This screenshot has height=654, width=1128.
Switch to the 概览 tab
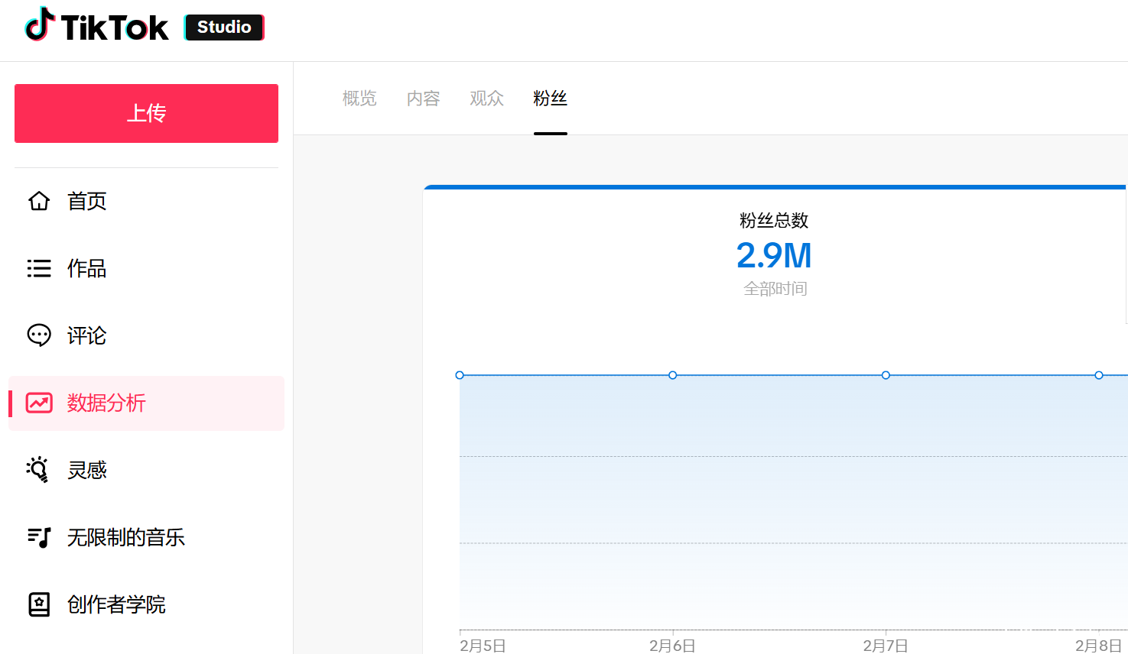(x=359, y=99)
